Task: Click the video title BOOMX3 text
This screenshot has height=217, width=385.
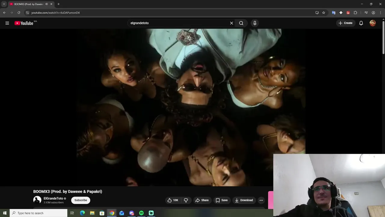Action: [x=68, y=191]
